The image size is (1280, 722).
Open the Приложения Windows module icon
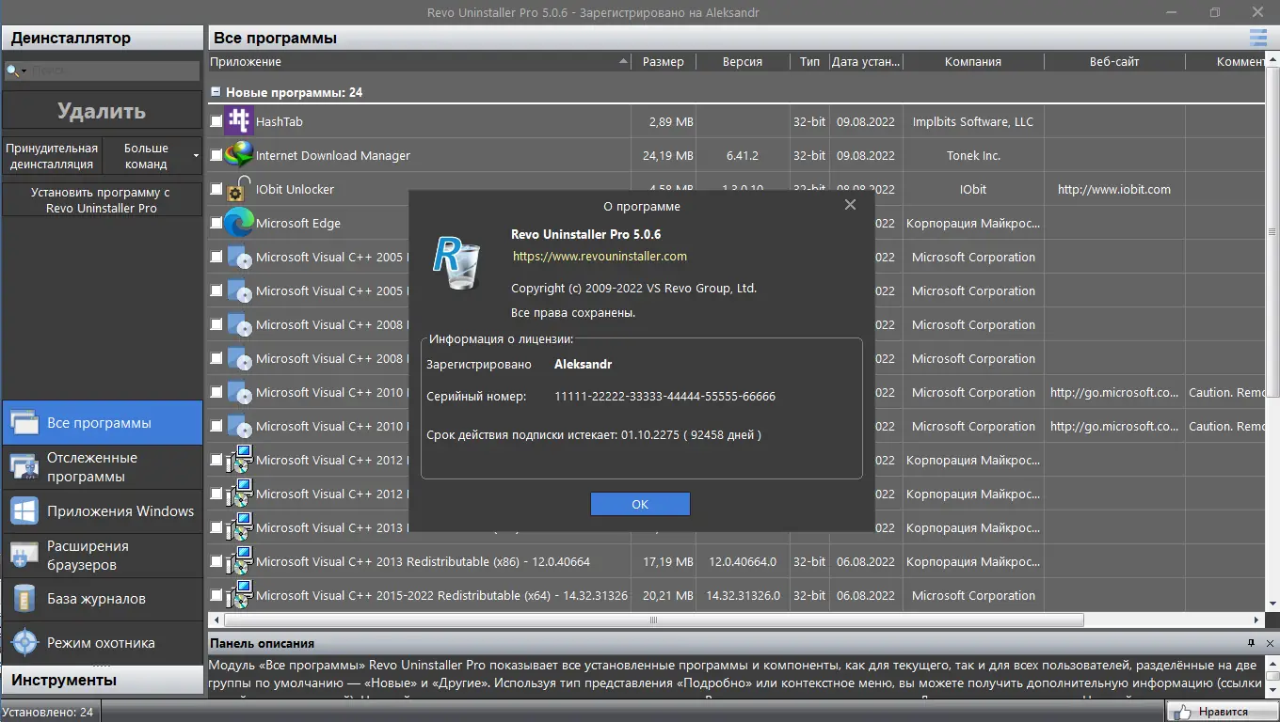(24, 511)
